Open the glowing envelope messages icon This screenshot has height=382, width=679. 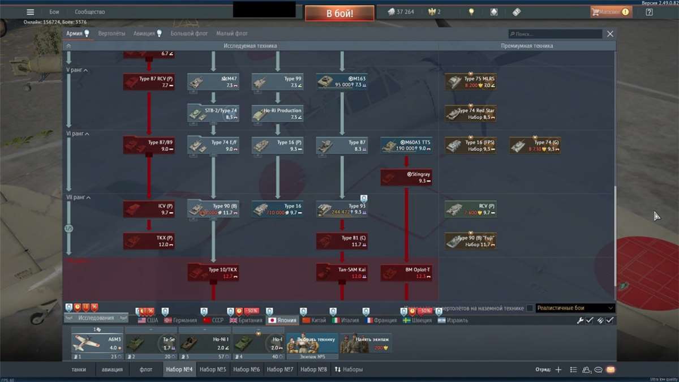click(x=611, y=370)
